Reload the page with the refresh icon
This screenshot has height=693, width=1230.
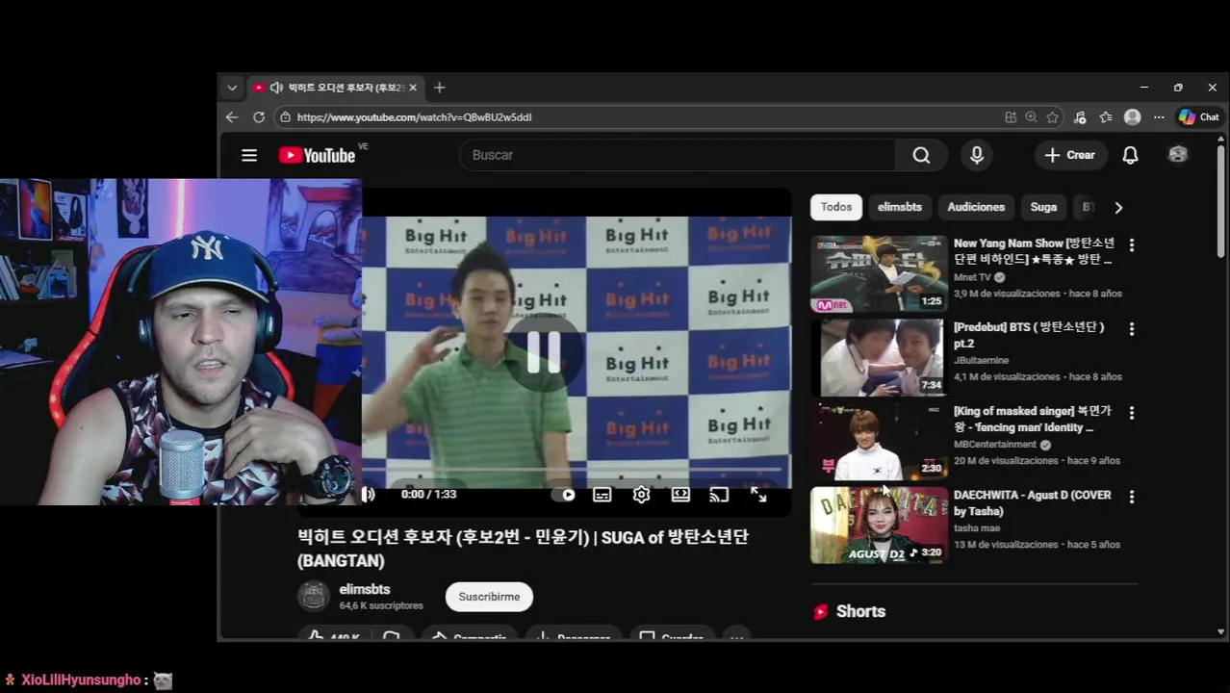pos(259,117)
